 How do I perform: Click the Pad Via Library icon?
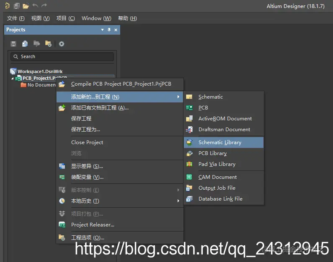coord(189,164)
